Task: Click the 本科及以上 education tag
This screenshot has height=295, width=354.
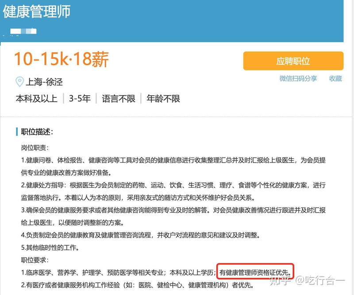Action: click(37, 98)
